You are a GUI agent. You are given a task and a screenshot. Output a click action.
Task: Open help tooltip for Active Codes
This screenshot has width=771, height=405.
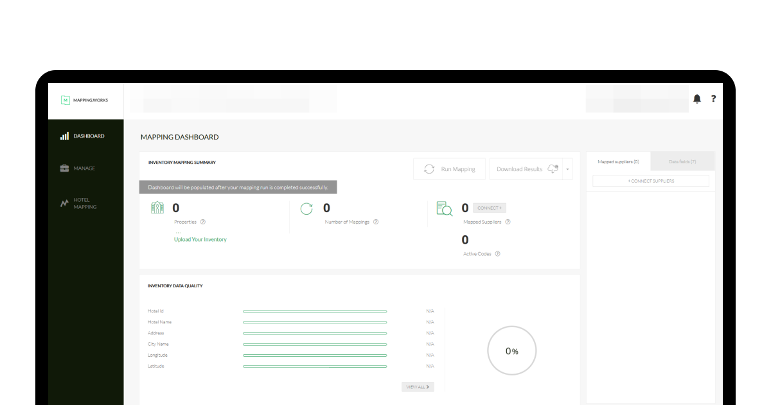(497, 254)
